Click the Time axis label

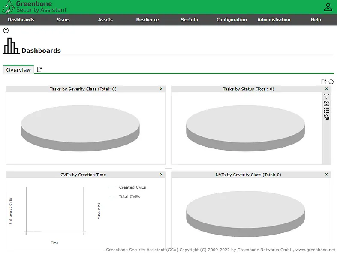[54, 243]
